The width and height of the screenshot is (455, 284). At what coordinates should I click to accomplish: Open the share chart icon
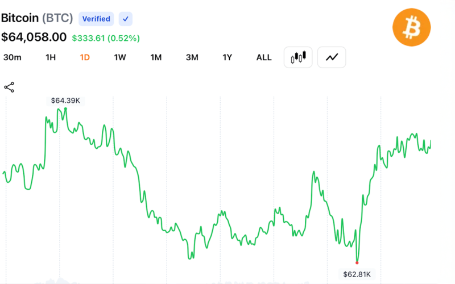click(x=9, y=87)
